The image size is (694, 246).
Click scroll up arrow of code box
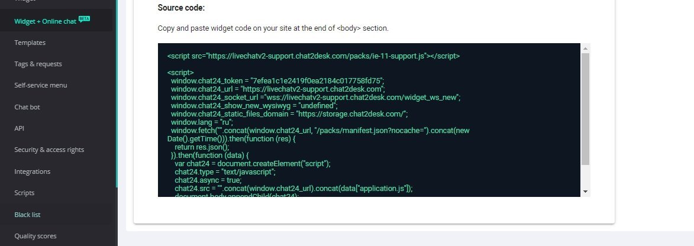(x=585, y=48)
